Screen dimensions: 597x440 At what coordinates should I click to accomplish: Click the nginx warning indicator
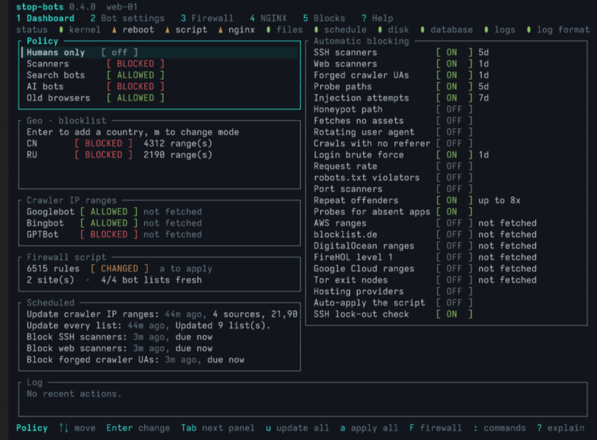[x=237, y=30]
